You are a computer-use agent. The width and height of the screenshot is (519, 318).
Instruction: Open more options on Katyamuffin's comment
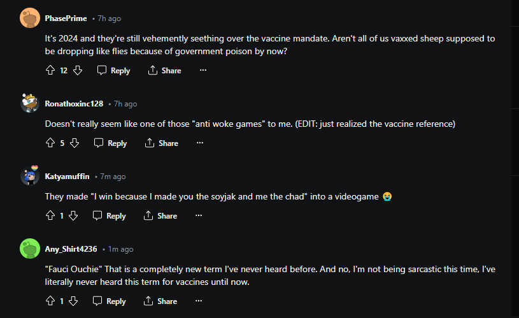point(199,216)
